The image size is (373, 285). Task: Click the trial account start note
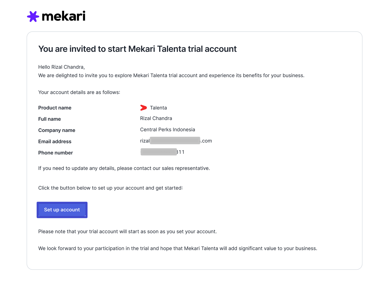[x=127, y=232]
